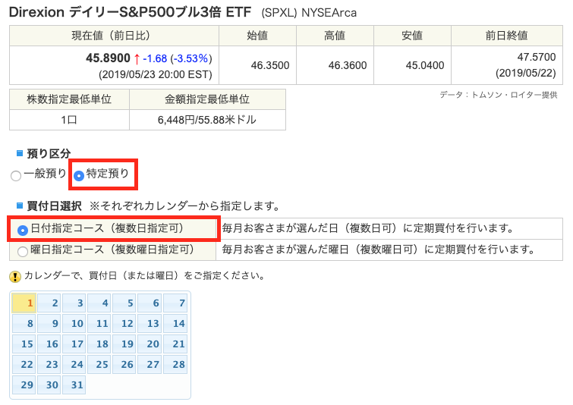Click low price 45.0400
This screenshot has height=405, width=573.
point(425,65)
